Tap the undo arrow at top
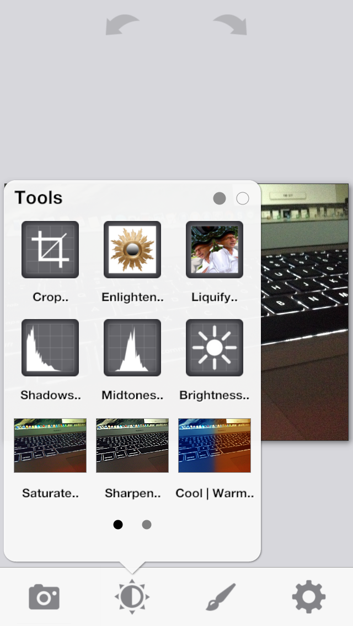This screenshot has width=353, height=626. [x=122, y=25]
